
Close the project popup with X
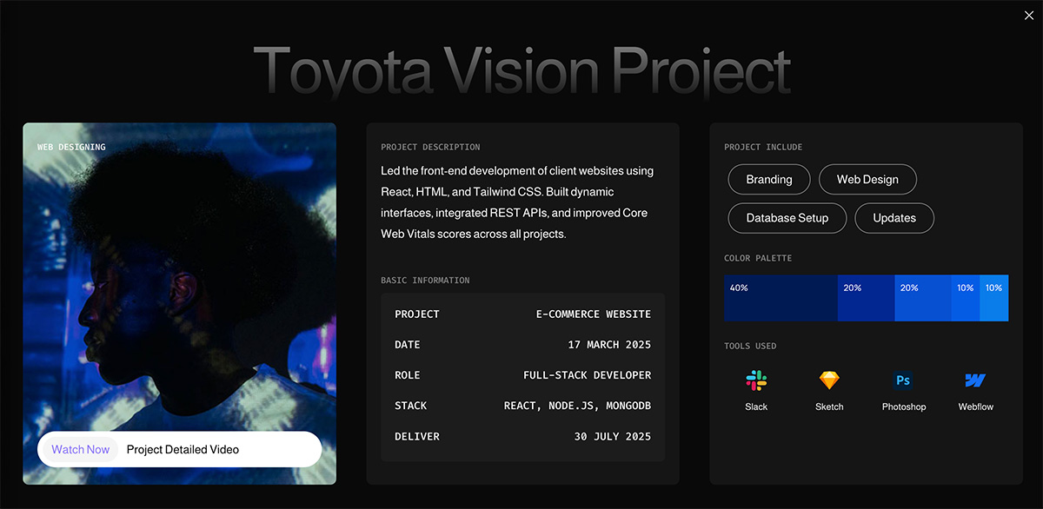(x=1029, y=15)
